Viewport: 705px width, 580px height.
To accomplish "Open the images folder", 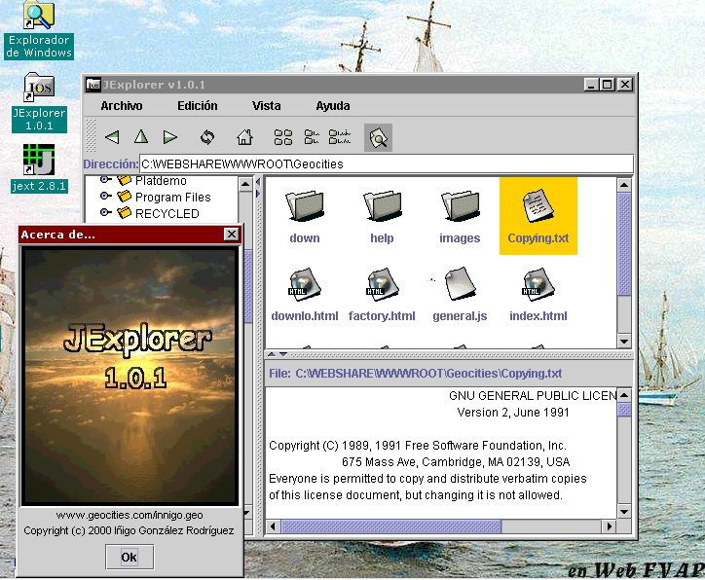I will click(460, 217).
